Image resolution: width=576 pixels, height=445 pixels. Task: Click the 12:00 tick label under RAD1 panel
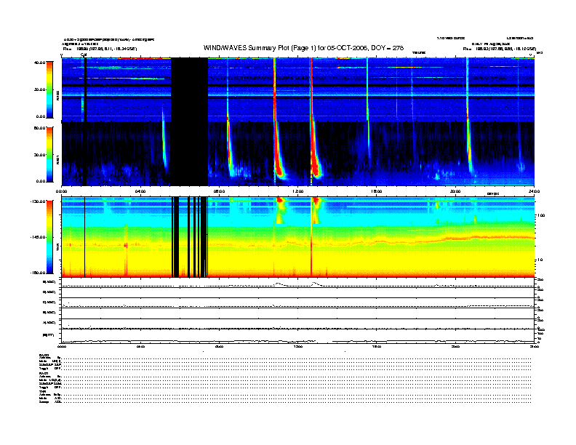click(298, 191)
